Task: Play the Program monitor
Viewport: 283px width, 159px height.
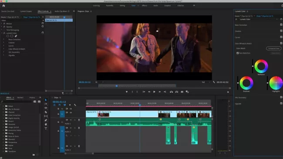Action: pyautogui.click(x=154, y=92)
